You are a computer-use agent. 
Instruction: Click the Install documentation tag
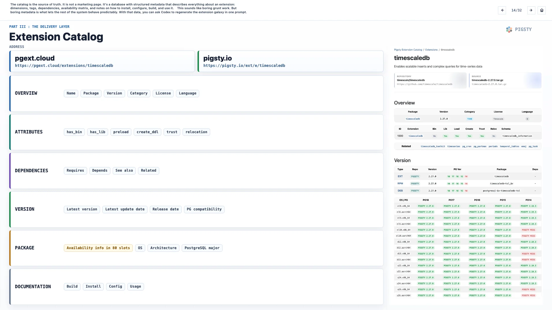93,286
